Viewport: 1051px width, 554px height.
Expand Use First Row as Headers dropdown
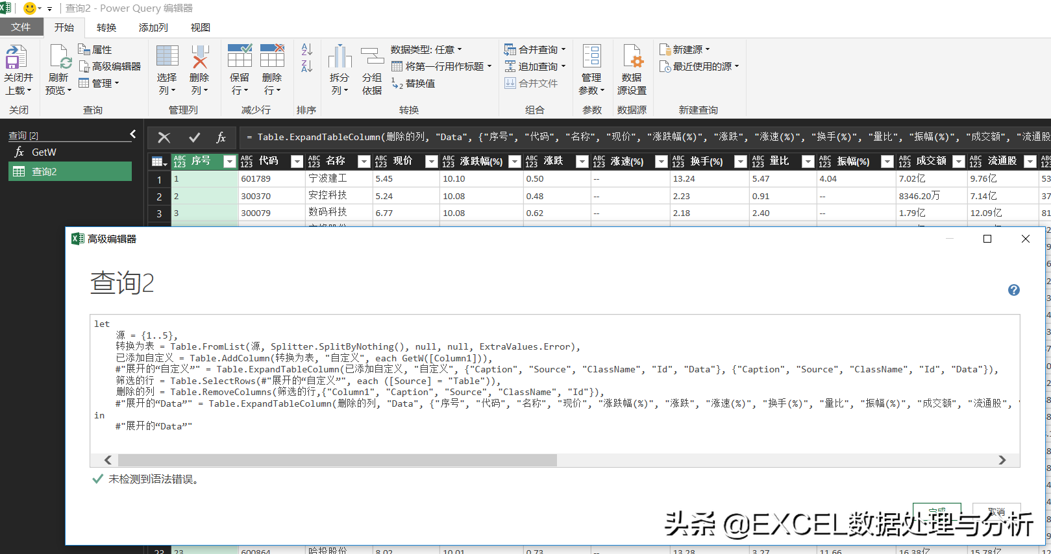click(489, 66)
